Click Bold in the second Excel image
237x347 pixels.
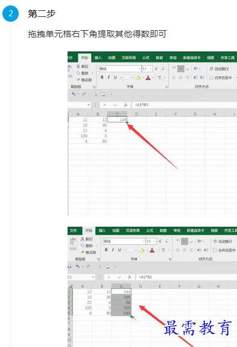pos(106,250)
